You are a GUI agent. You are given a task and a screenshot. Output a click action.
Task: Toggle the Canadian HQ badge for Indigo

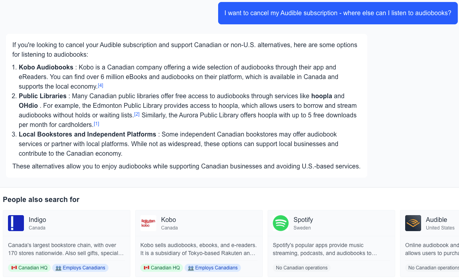tap(29, 267)
